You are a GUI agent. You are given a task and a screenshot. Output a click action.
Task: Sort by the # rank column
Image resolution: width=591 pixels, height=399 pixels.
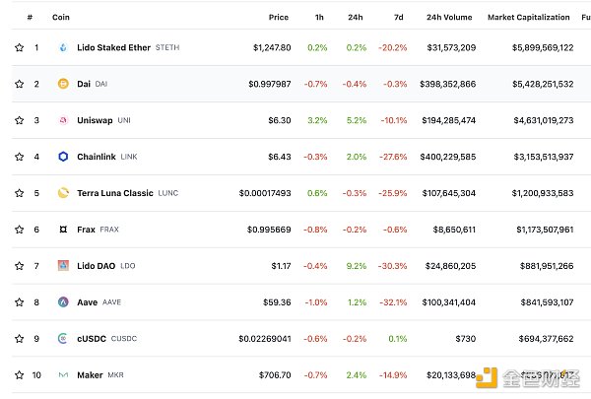coord(30,18)
